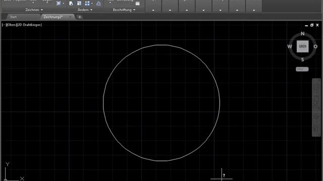Viewport: 323px width, 181px height.
Task: Click S on the ViewCube compass
Action: 302,60
